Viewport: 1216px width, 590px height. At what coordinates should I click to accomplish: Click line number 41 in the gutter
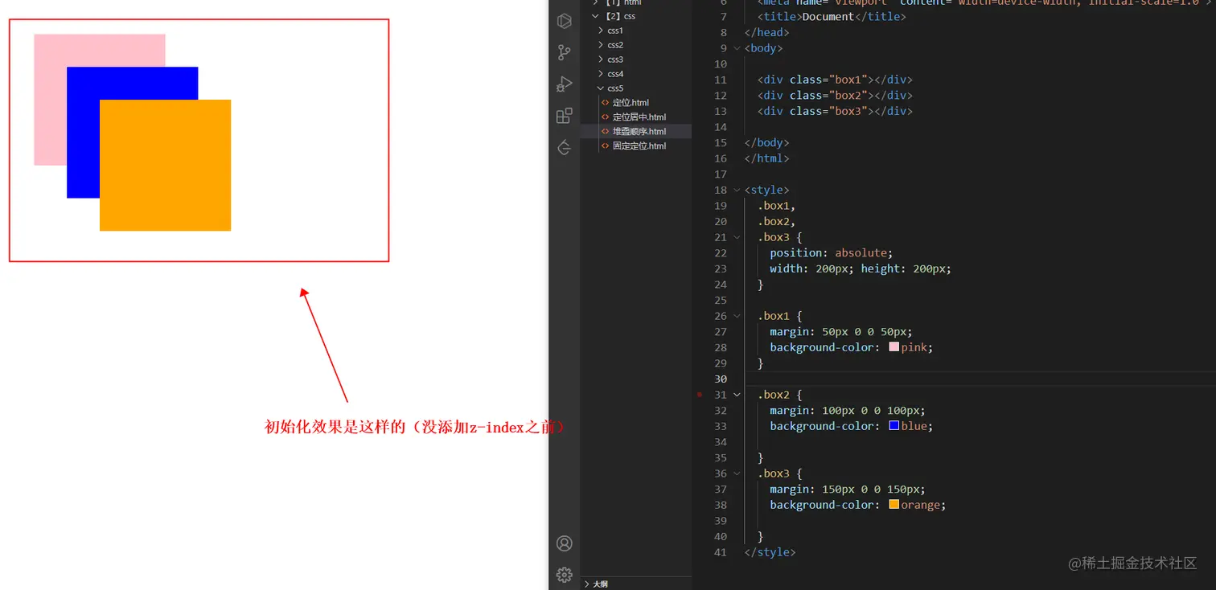tap(721, 552)
